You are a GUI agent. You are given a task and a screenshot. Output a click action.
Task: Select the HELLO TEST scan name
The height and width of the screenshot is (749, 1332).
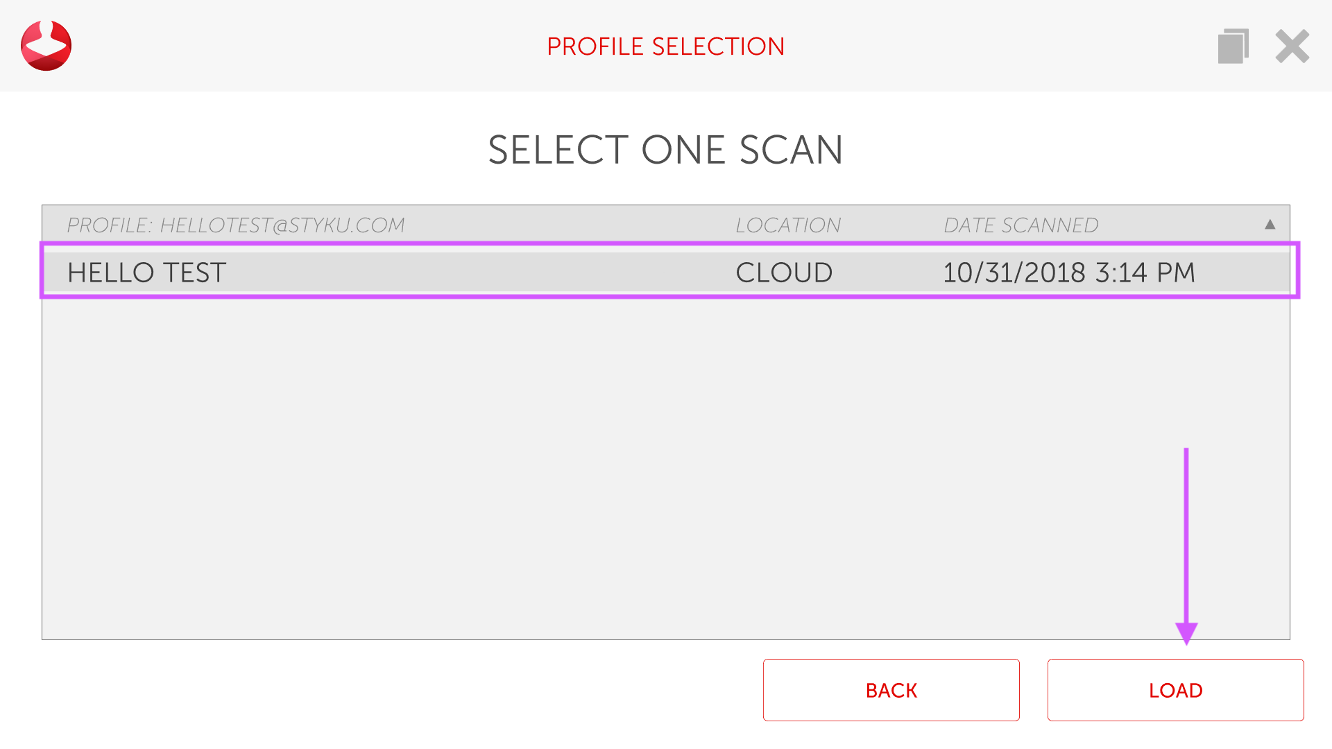point(147,273)
